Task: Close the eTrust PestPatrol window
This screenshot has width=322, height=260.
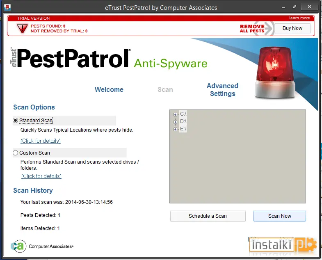Action: click(x=309, y=7)
